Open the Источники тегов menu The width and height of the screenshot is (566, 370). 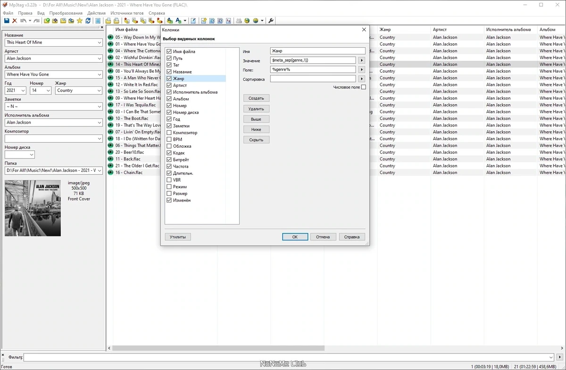pyautogui.click(x=127, y=13)
